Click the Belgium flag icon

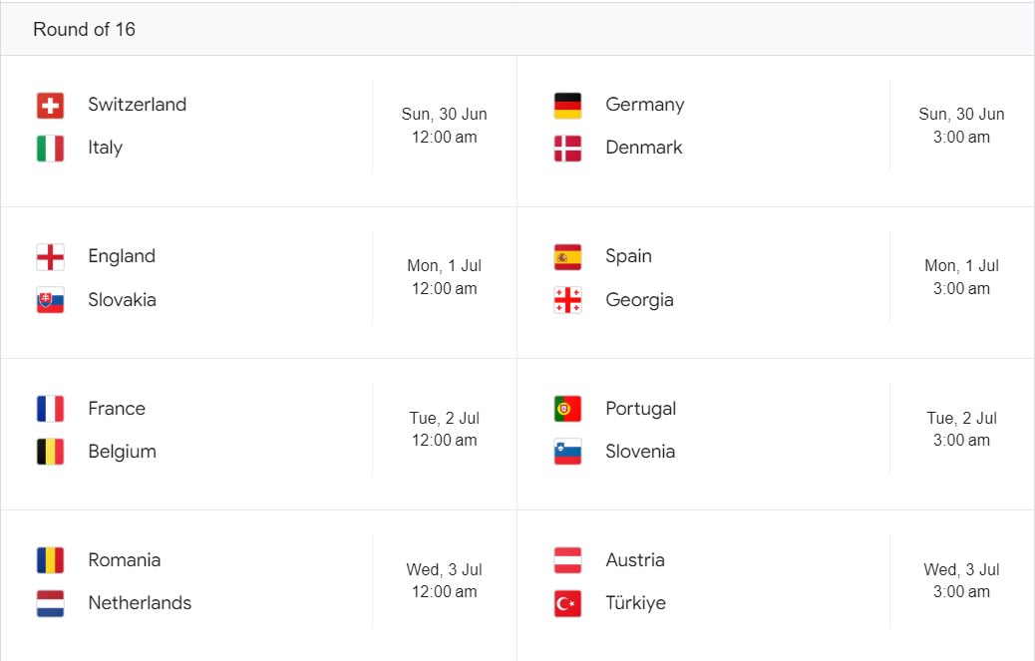point(50,452)
